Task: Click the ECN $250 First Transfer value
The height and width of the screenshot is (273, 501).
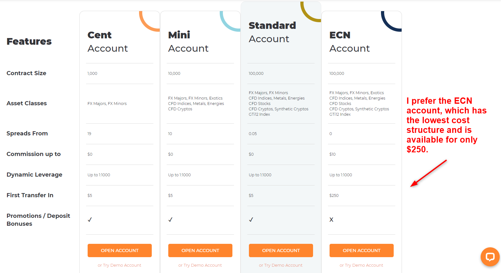Action: point(334,195)
